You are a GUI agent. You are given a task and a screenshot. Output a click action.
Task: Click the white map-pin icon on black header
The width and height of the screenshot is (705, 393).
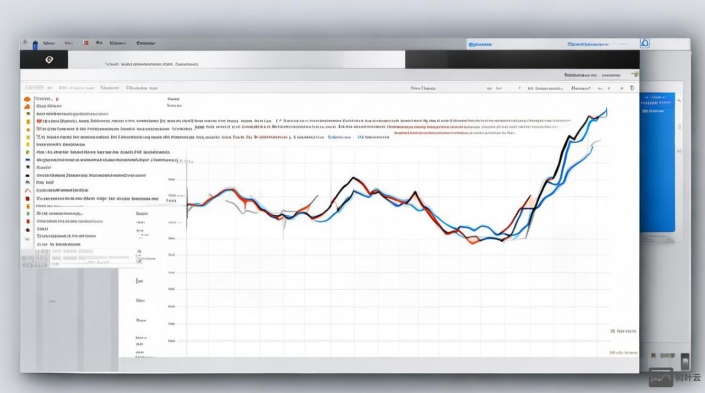tap(48, 60)
